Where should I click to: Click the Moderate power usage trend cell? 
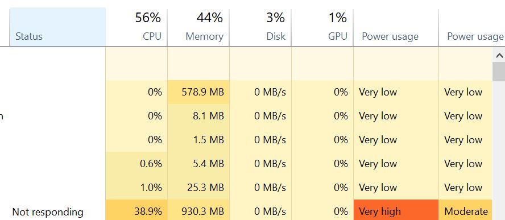(465, 211)
